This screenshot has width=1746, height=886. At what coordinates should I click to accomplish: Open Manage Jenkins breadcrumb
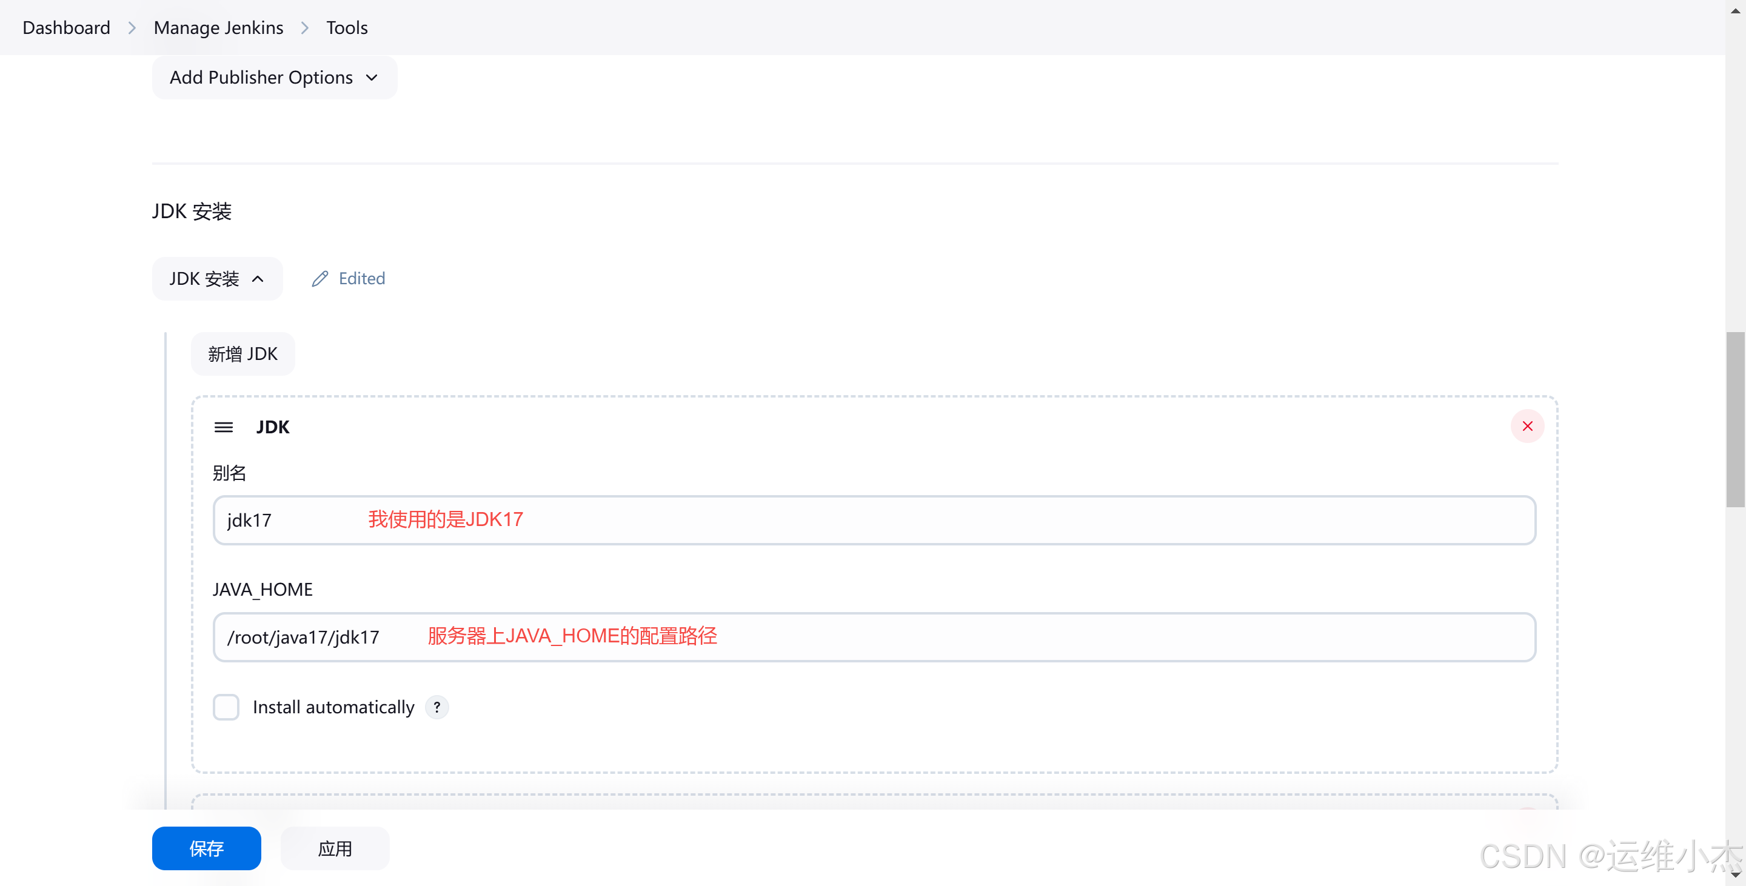218,28
